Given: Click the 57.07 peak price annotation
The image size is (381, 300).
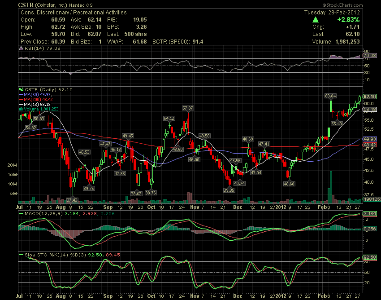Looking at the screenshot, I should [x=188, y=108].
